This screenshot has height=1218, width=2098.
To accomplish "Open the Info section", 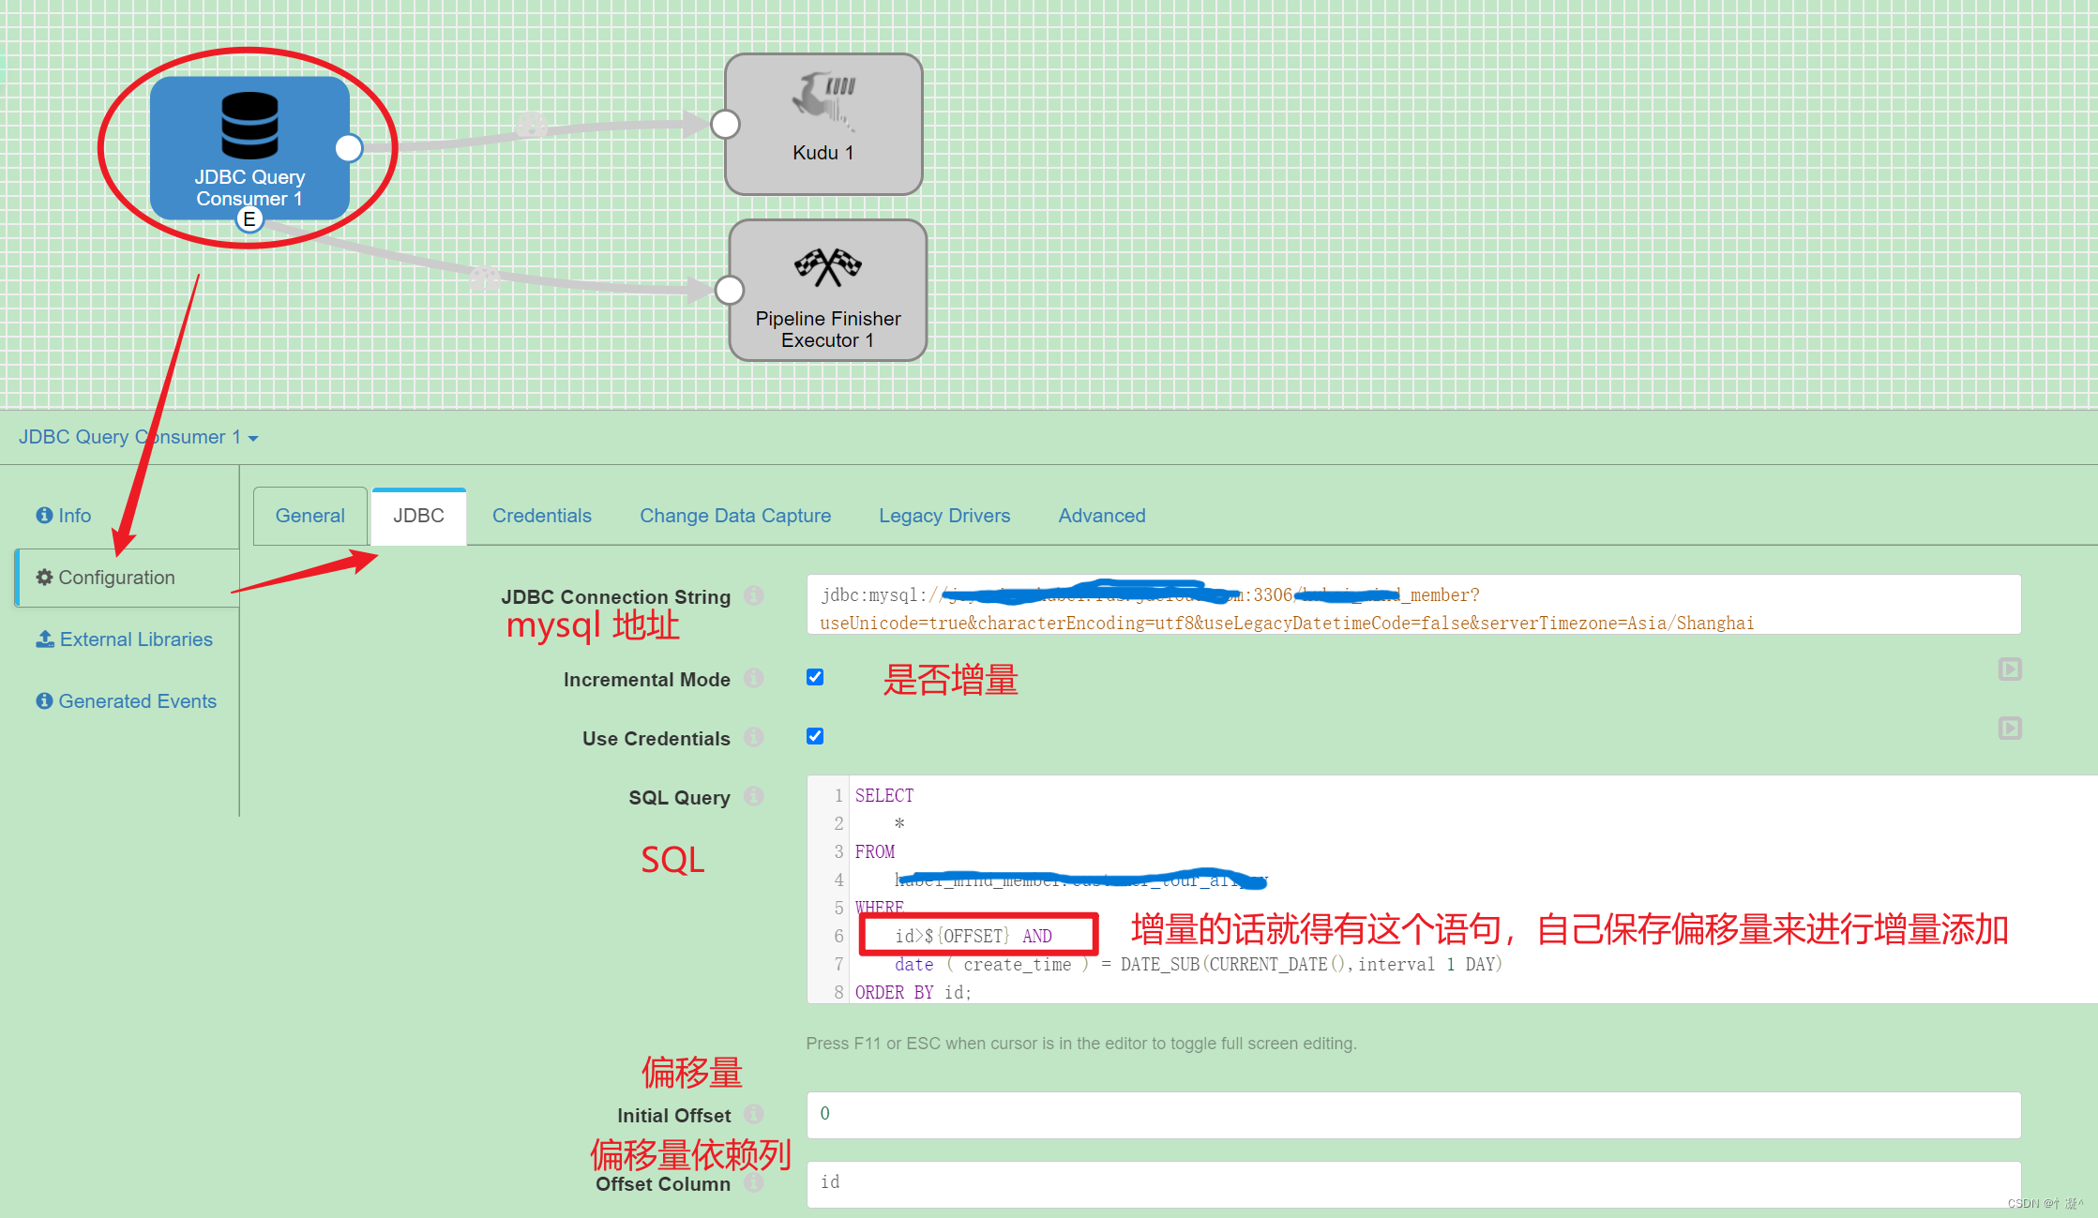I will point(64,516).
